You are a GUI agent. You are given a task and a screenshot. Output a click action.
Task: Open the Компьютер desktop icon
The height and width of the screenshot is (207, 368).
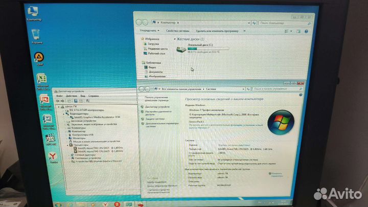[x=33, y=13]
